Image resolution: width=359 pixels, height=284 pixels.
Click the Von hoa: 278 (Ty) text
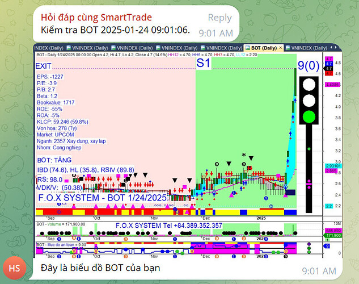click(x=57, y=128)
